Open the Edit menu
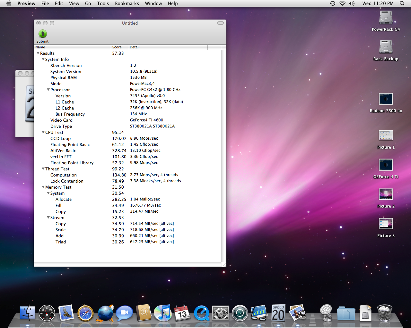Viewport: 411px width, 328px height. [x=59, y=3]
